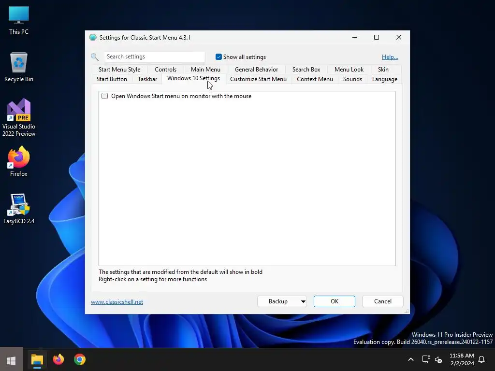Open the notifications bell icon
The image size is (495, 371).
pos(481,359)
